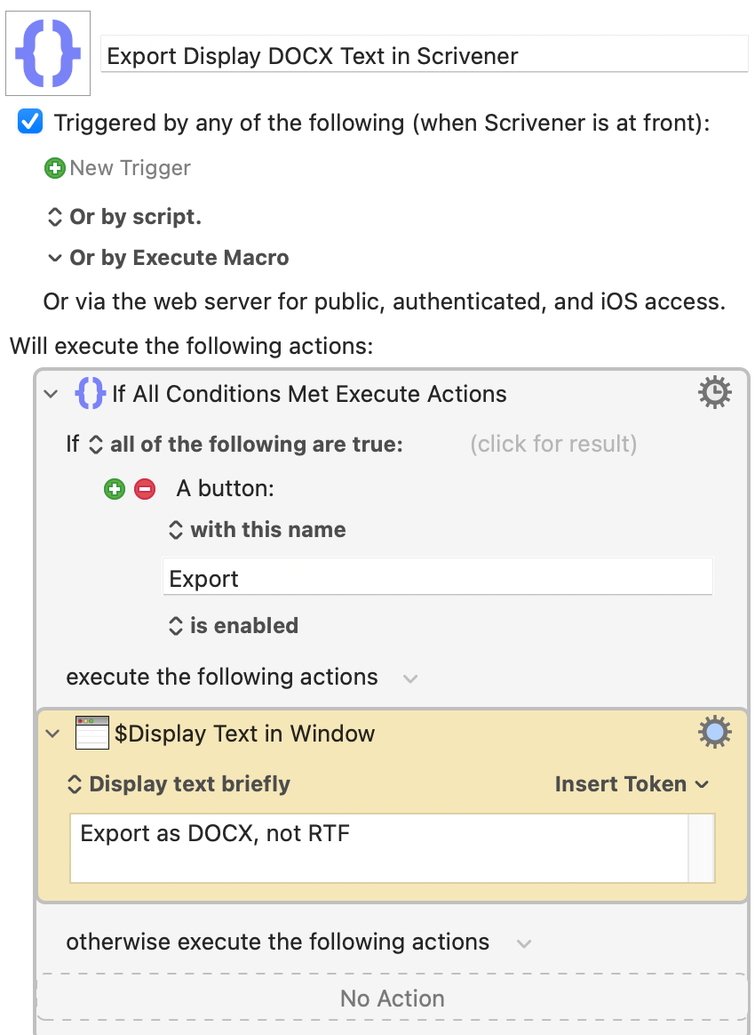Click the Display Text window icon
The width and height of the screenshot is (755, 1035).
coord(92,733)
